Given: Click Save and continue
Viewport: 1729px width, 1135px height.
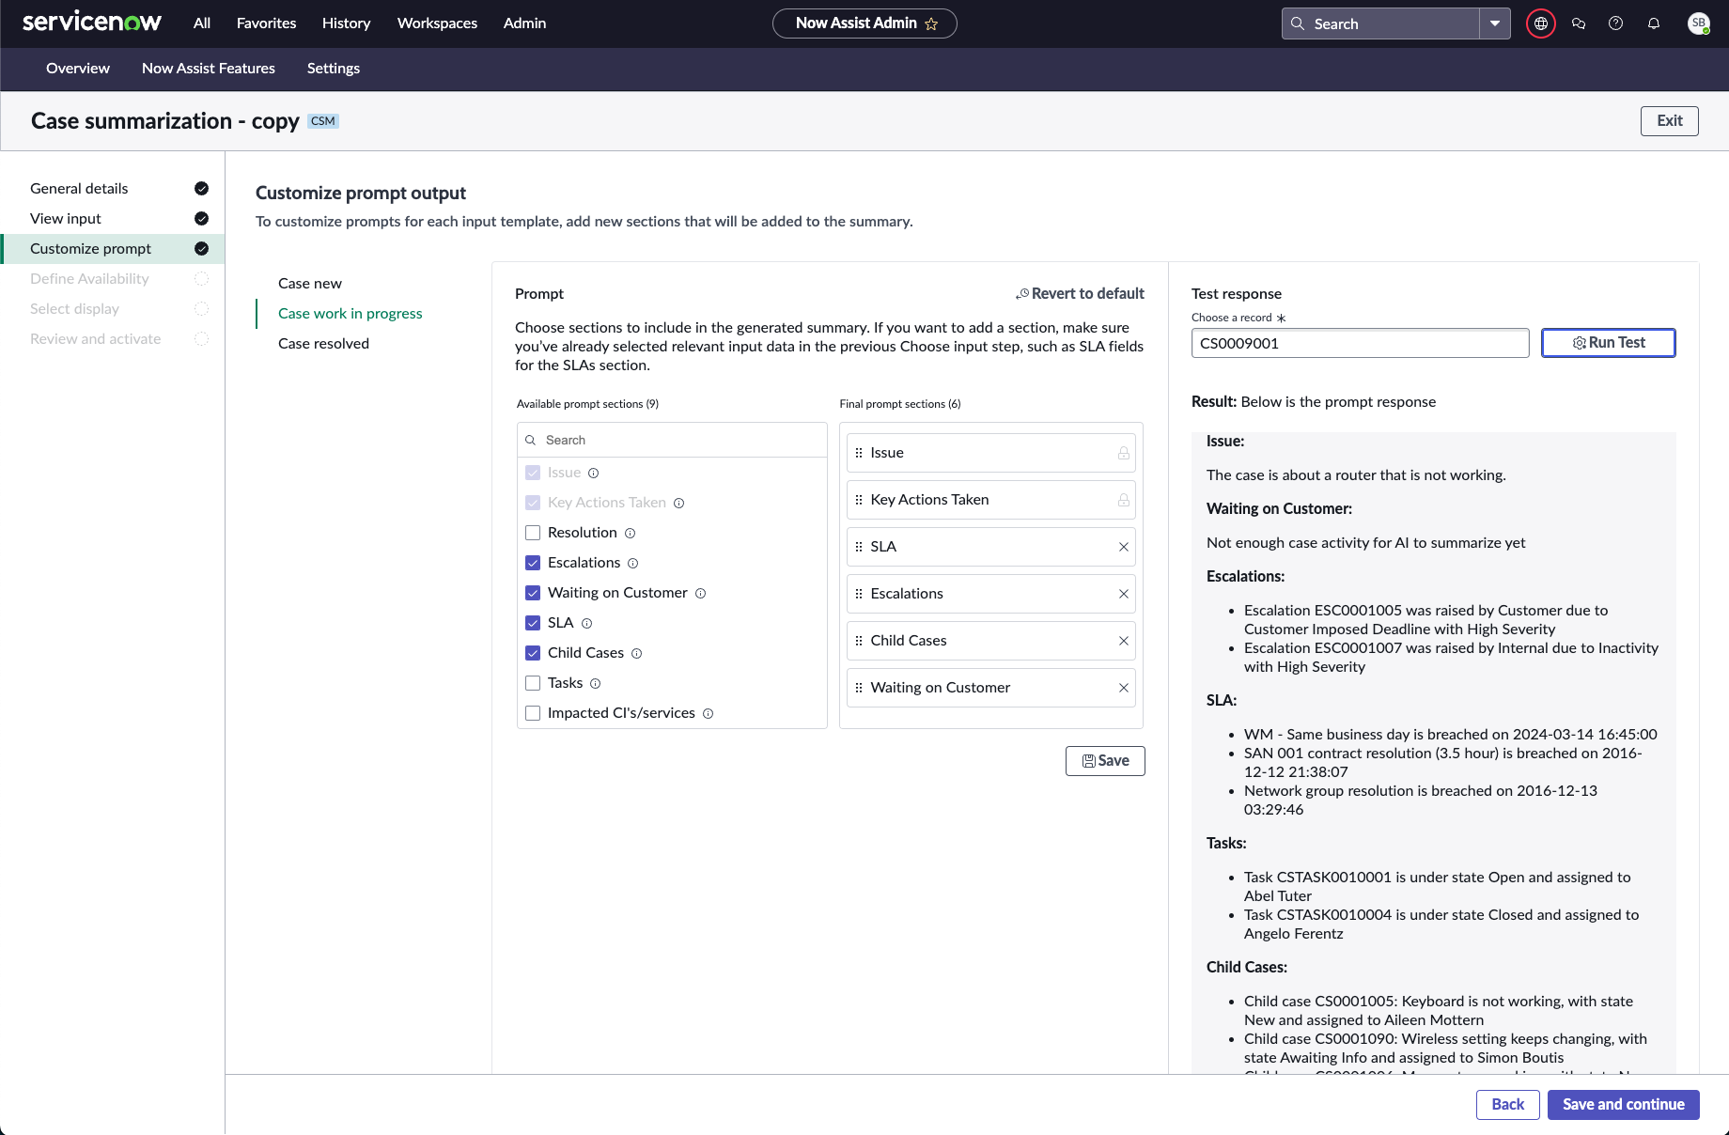Looking at the screenshot, I should tap(1623, 1105).
